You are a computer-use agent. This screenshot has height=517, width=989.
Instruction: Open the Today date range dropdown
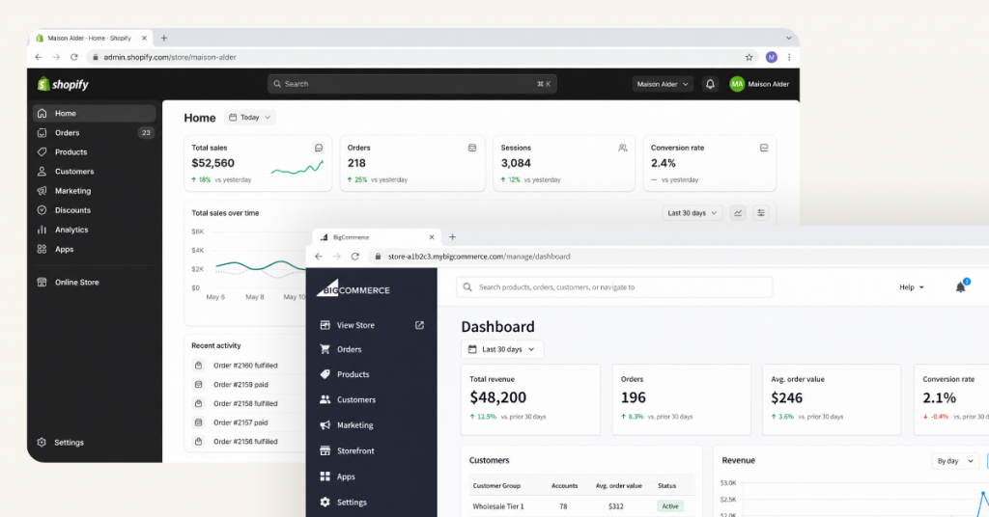click(250, 118)
